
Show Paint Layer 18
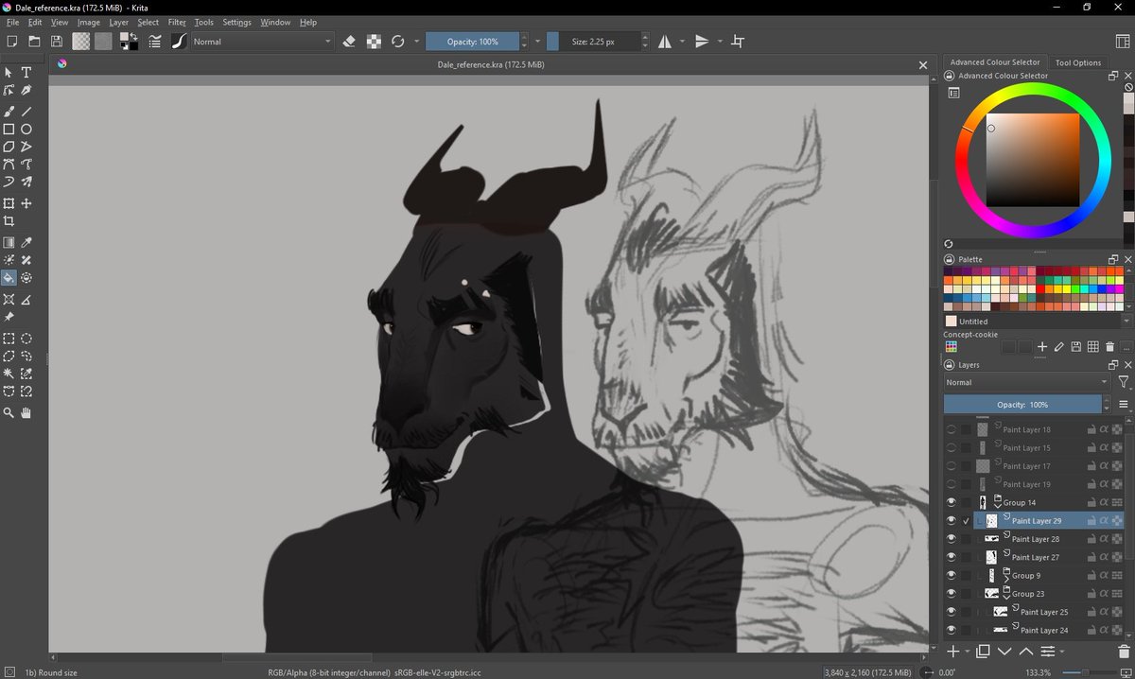point(952,429)
